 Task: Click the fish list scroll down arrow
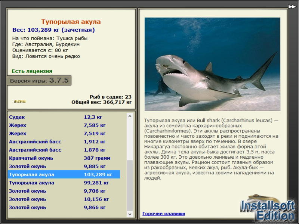(130, 214)
